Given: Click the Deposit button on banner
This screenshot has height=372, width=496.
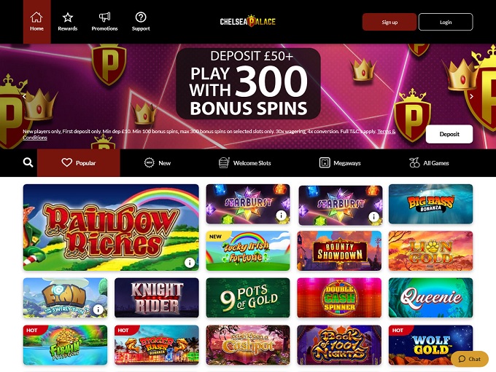Looking at the screenshot, I should coord(449,134).
